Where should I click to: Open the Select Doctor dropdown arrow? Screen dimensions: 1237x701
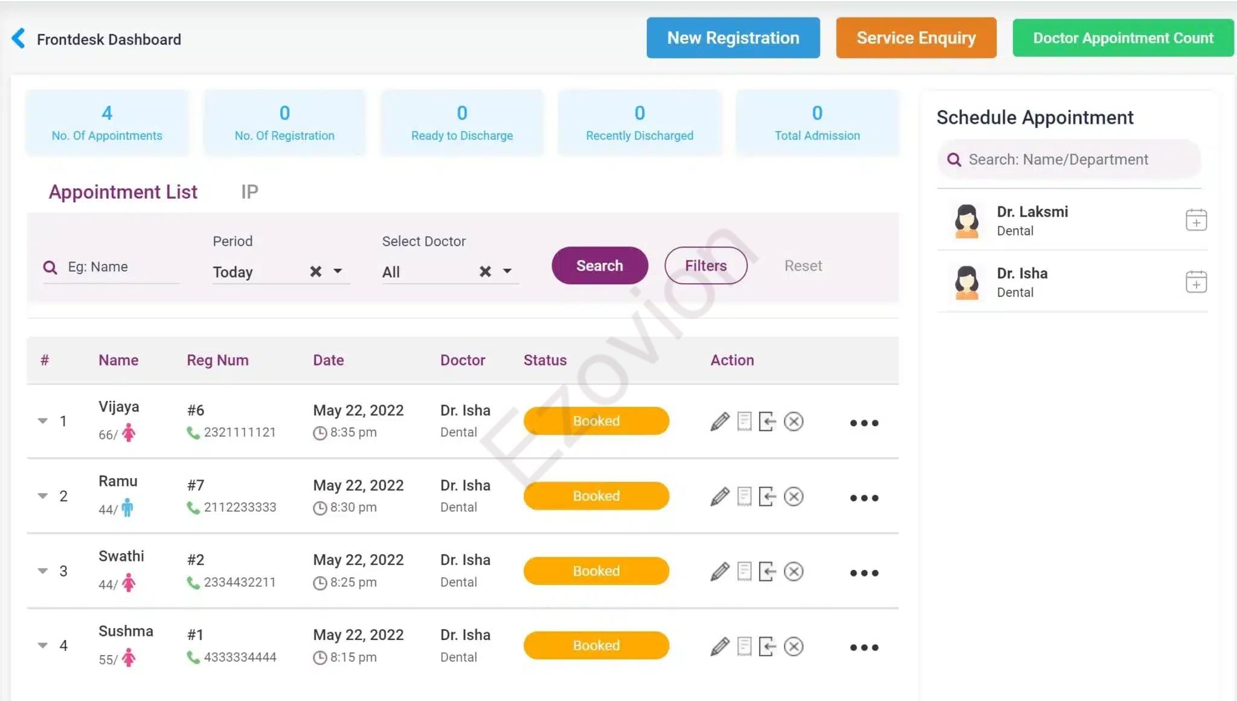(507, 271)
